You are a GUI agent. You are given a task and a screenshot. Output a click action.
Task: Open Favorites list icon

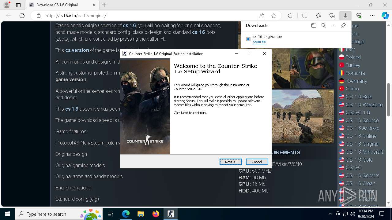(x=318, y=16)
